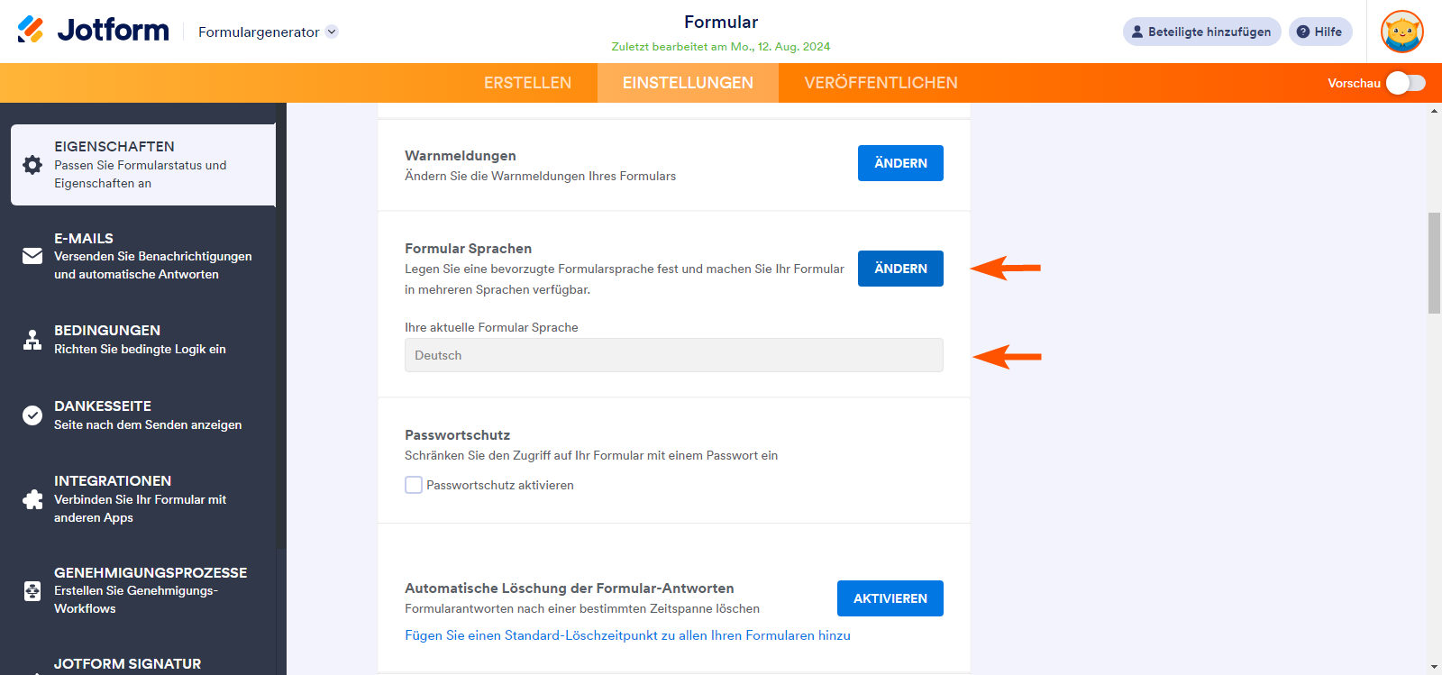Click ÄNDERN button for Formular Sprachen

pyautogui.click(x=899, y=269)
